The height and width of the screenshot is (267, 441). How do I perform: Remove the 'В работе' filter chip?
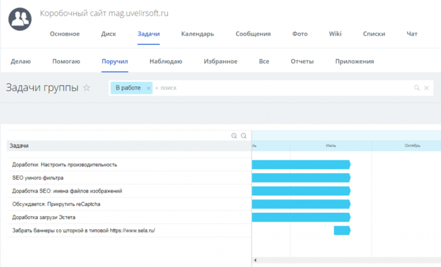pyautogui.click(x=149, y=88)
